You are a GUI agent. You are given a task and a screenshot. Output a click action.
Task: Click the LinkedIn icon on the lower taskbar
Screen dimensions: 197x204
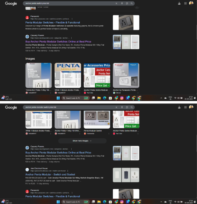pos(128,202)
